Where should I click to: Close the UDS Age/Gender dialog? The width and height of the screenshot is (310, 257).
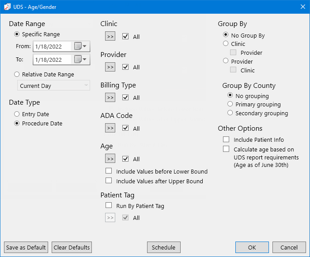pos(302,7)
